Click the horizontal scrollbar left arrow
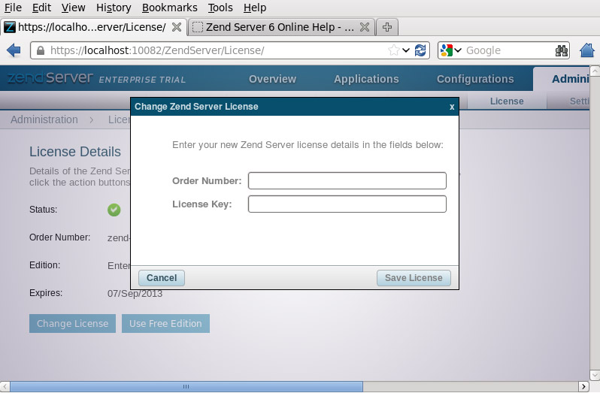 (x=5, y=386)
